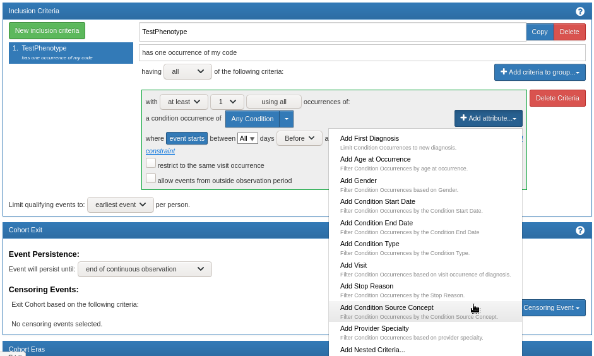The height and width of the screenshot is (356, 594).
Task: Click the constraint link
Action: pos(160,151)
